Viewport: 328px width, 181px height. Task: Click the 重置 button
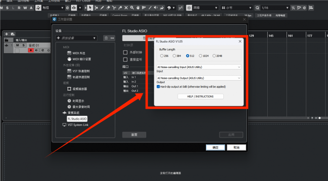(x=134, y=135)
